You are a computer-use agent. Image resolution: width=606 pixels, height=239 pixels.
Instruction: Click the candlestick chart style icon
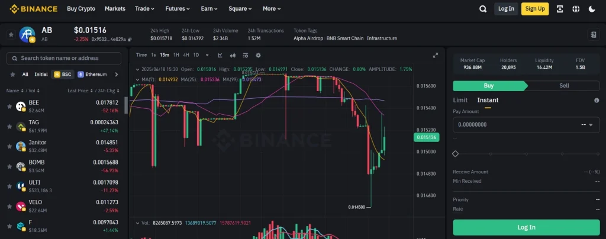(233, 55)
